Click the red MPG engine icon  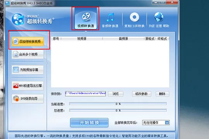(16, 86)
